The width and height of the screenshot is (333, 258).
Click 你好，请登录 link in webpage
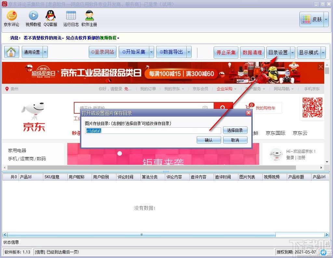pos(111,89)
